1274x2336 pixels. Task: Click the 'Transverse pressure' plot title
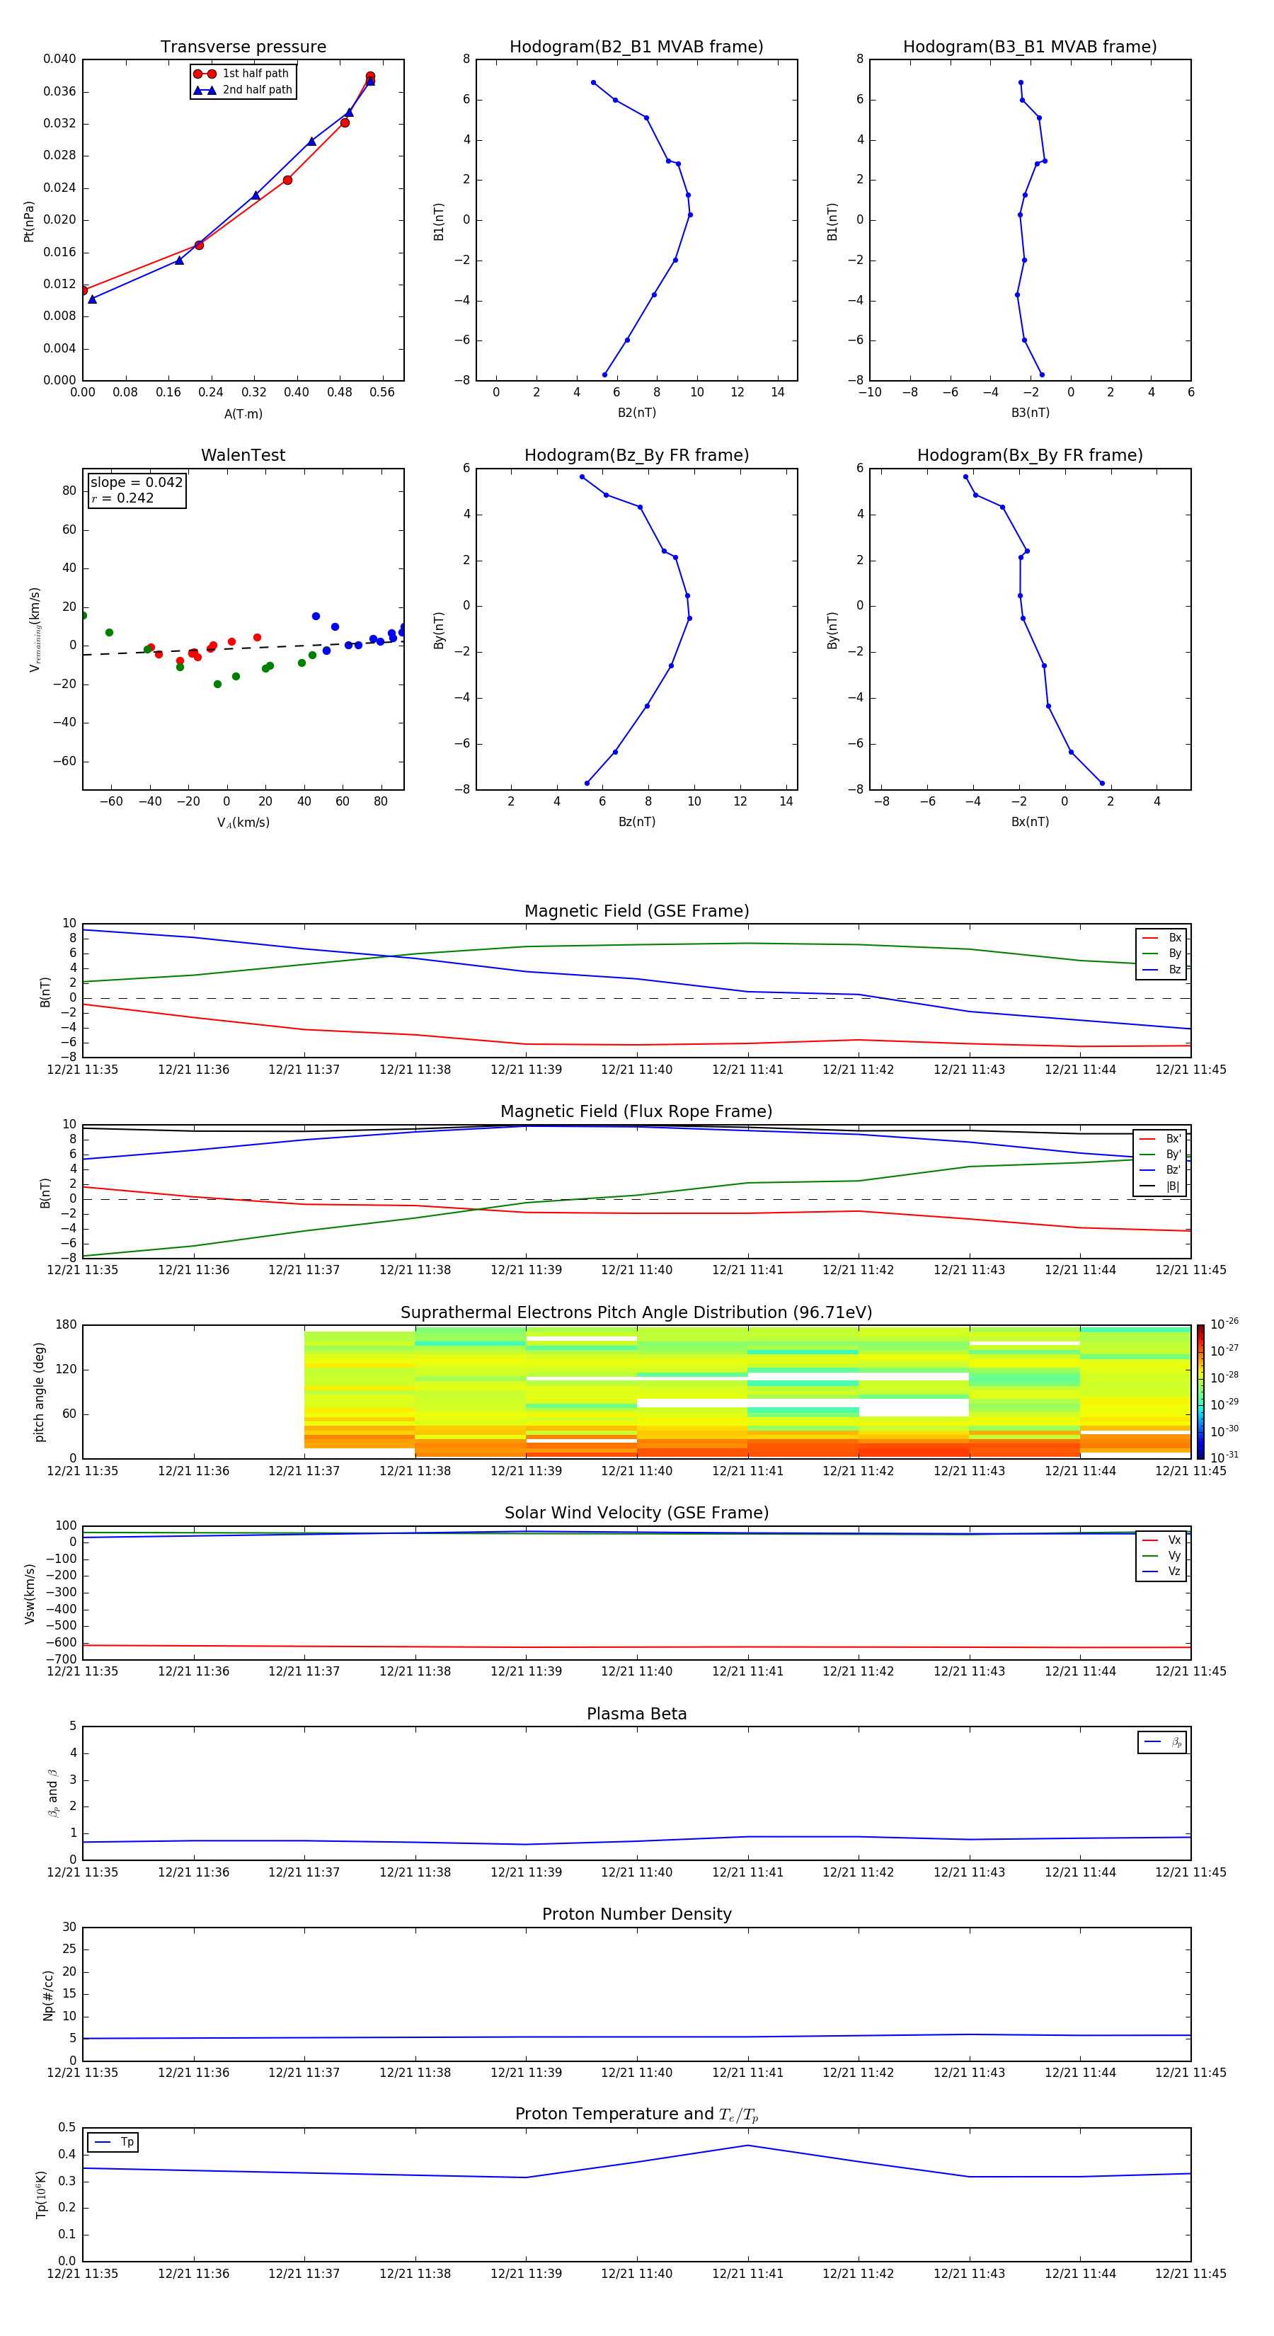pos(243,46)
